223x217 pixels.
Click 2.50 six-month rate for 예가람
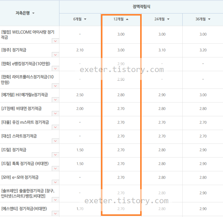[80, 95]
